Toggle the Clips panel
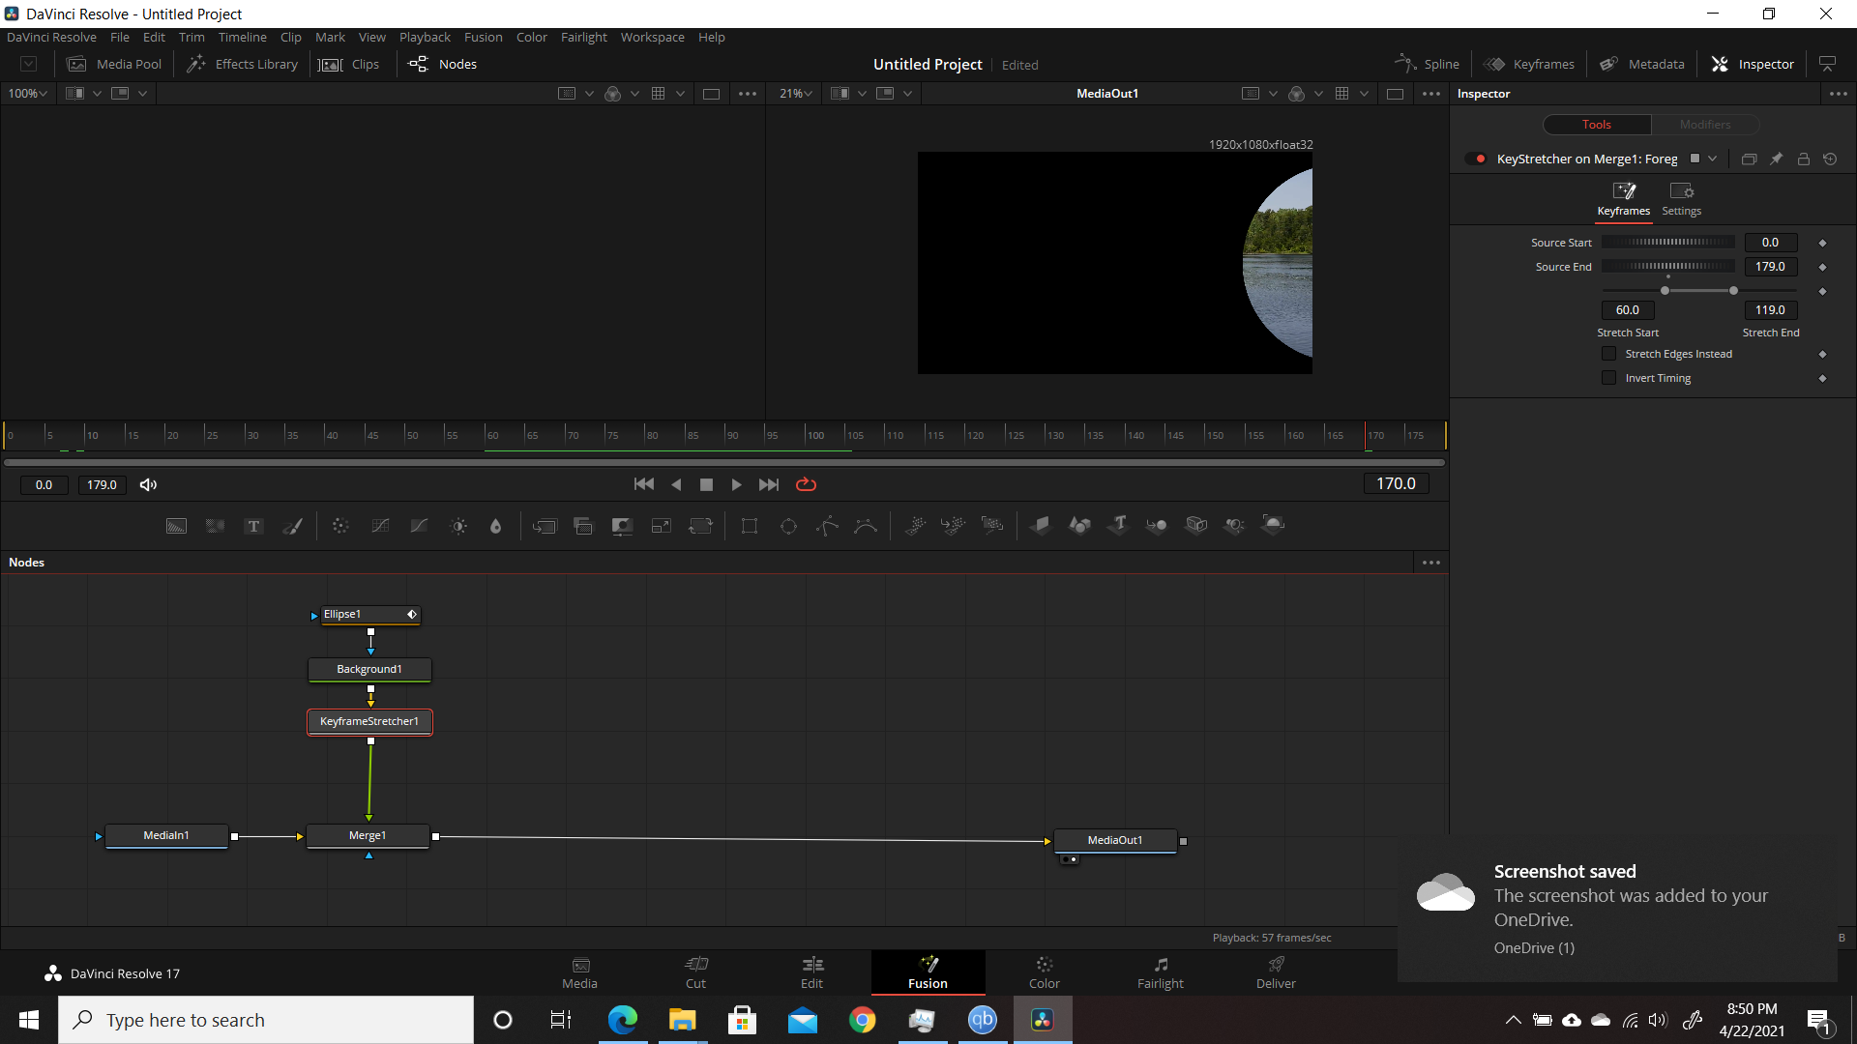This screenshot has height=1044, width=1857. pos(349,64)
